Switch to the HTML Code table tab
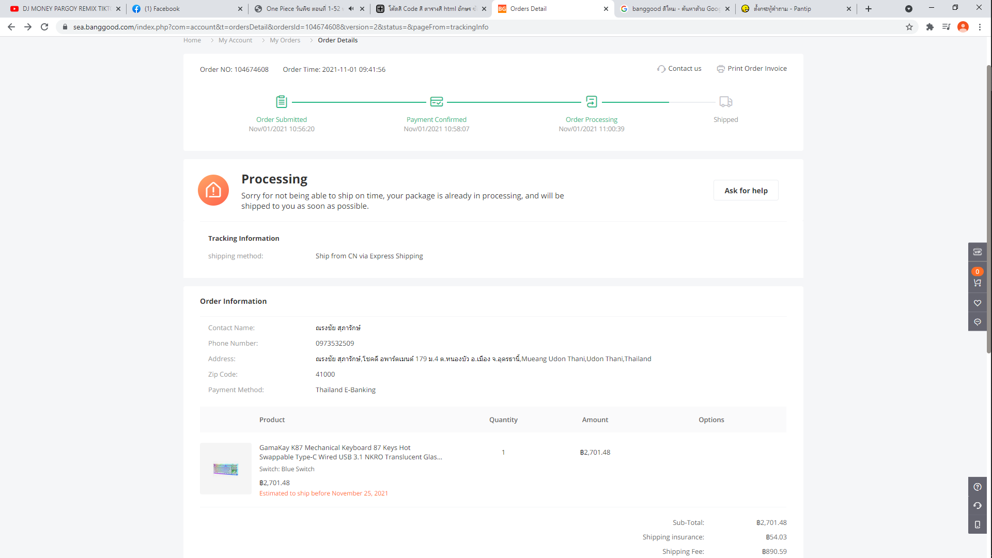 (431, 9)
